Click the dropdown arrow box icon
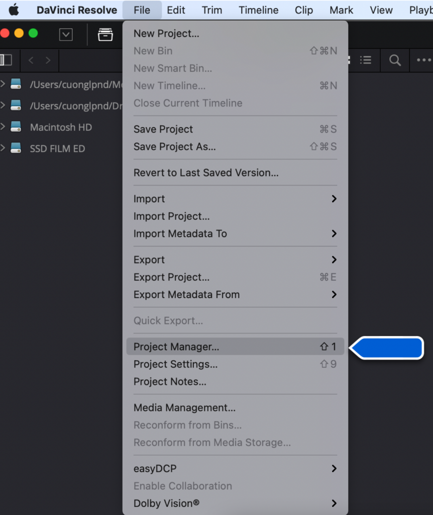433x515 pixels. click(66, 34)
